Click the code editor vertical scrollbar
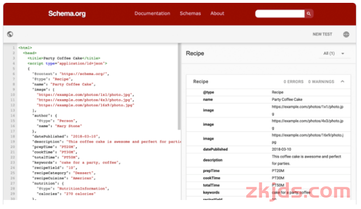361x209 pixels. point(179,87)
